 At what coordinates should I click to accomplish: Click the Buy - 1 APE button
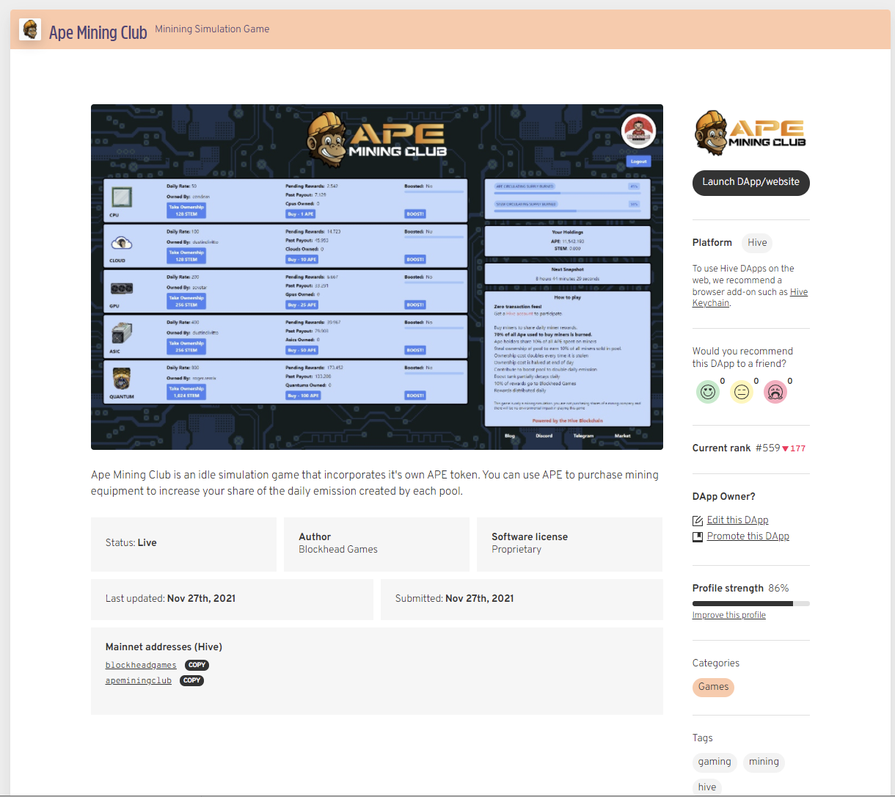[x=301, y=214]
